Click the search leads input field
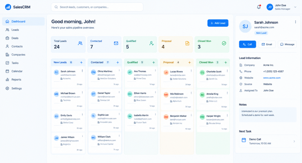This screenshot has width=302, height=163. tap(97, 7)
